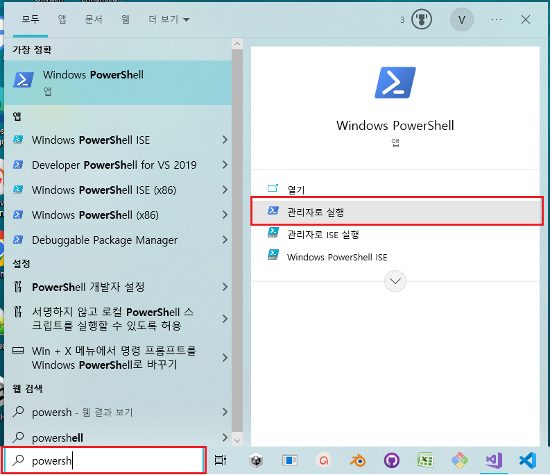The height and width of the screenshot is (475, 550).
Task: Expand arrow for Windows PowerShell (x86)
Action: (225, 215)
